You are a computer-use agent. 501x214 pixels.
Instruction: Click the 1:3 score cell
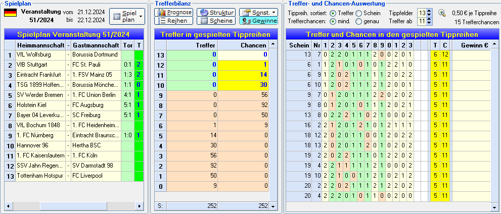[128, 75]
